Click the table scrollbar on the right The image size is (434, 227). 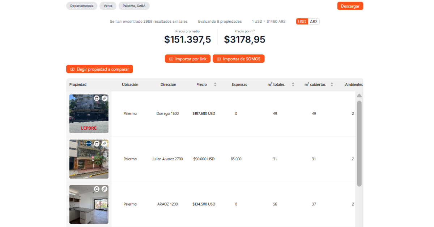point(359,141)
